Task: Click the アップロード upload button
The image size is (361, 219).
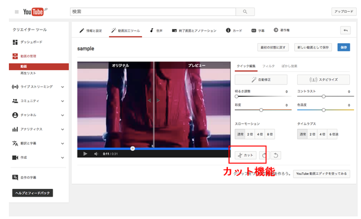Action: coord(344,11)
